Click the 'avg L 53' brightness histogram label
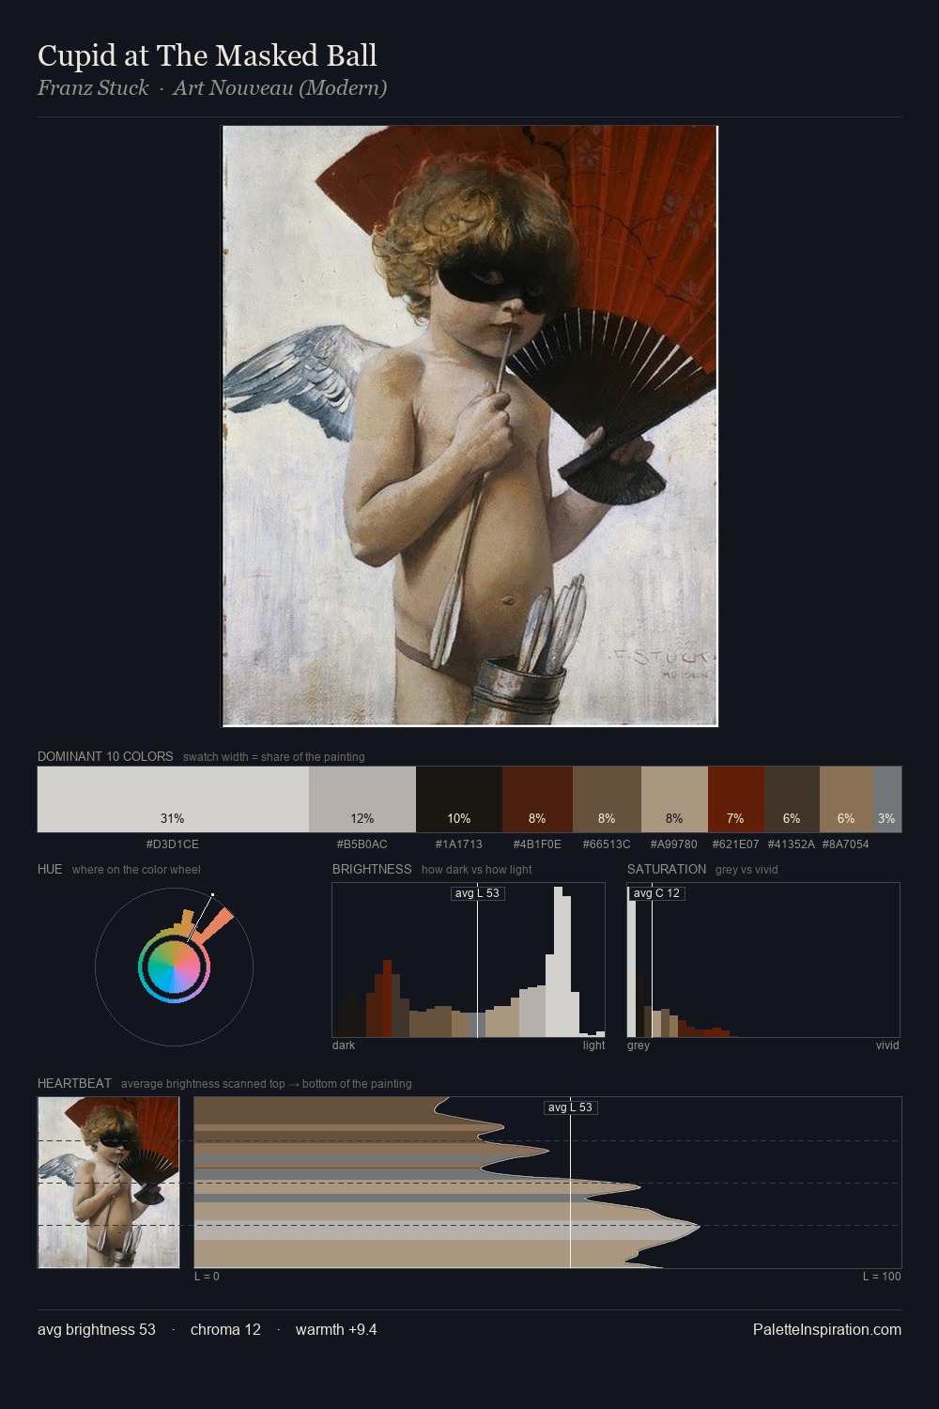 [477, 893]
